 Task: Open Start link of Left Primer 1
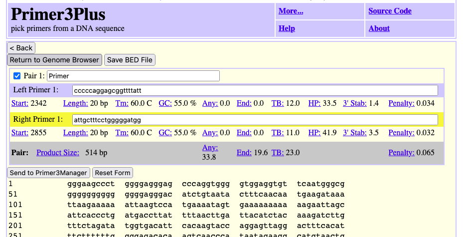[x=20, y=103]
